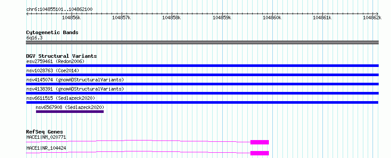This screenshot has height=158, width=391.
Task: Click the esv2759461 (Redon2006) variant bar
Action: (x=202, y=66)
